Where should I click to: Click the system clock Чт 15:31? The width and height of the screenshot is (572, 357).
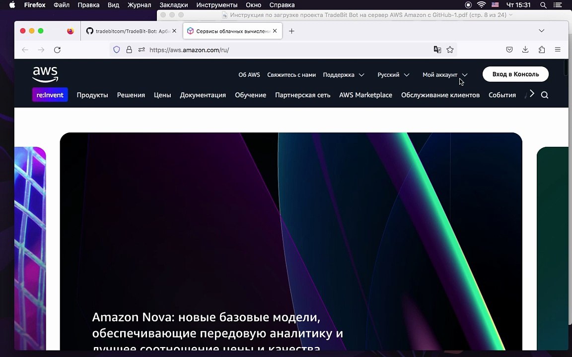tap(518, 5)
